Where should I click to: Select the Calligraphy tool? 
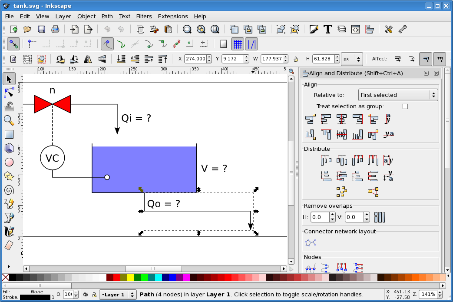(x=9, y=232)
